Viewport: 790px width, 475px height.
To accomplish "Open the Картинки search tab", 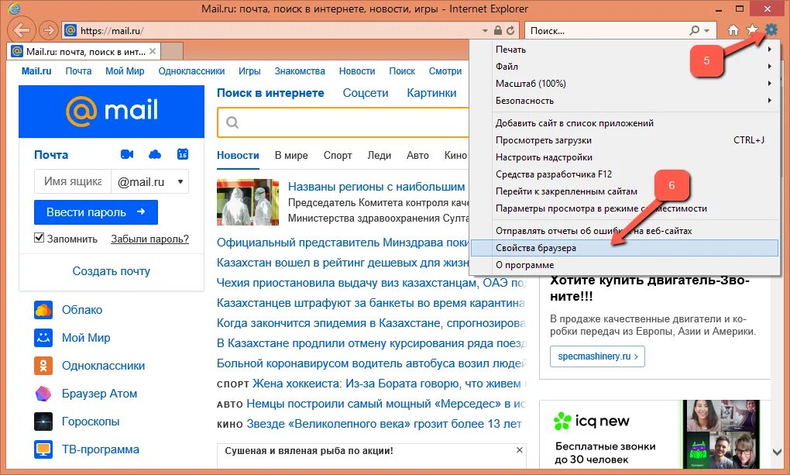I will click(x=431, y=93).
